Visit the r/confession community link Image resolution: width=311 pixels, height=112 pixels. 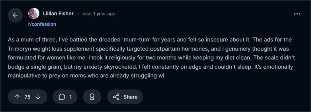point(42,24)
